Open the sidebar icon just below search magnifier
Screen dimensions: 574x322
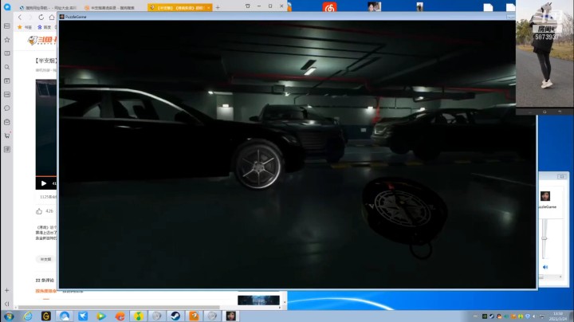(x=7, y=80)
